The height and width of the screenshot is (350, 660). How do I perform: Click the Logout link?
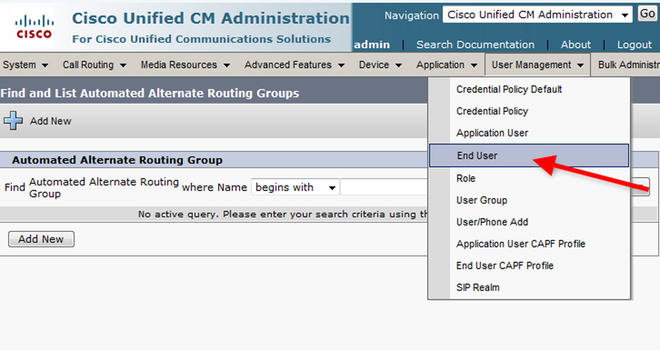click(634, 44)
